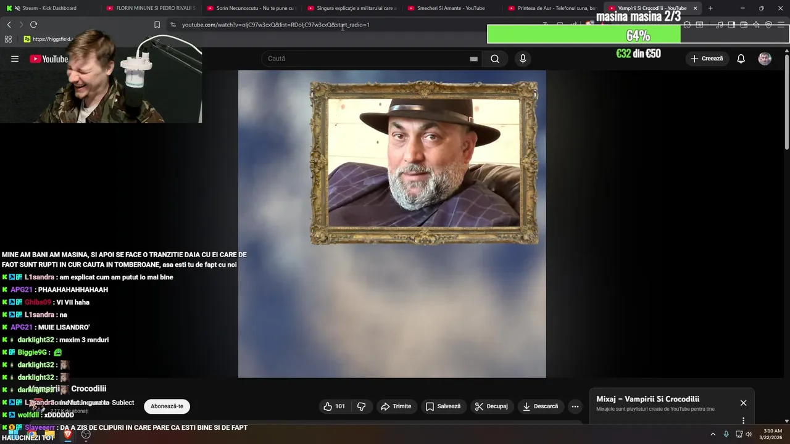790x444 pixels.
Task: Click the chat username Ghibs09
Action: pyautogui.click(x=38, y=302)
